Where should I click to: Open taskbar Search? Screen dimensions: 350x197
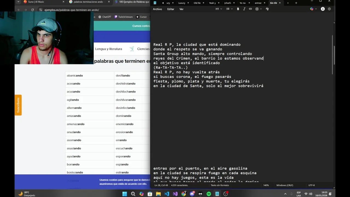[x=133, y=194]
